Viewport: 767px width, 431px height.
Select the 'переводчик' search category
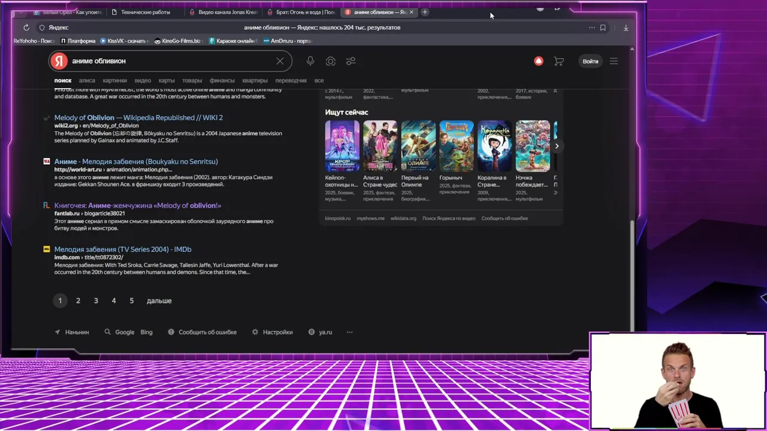[291, 80]
